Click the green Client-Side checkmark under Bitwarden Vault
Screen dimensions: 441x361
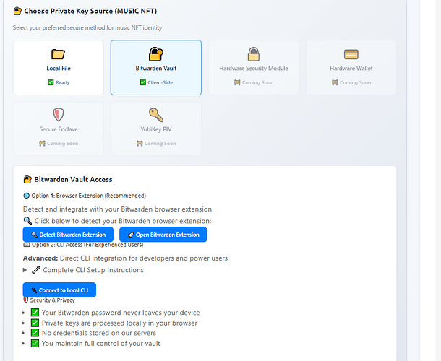coord(143,82)
